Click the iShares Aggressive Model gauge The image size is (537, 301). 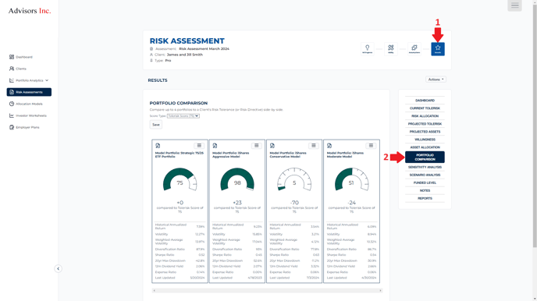pos(237,179)
